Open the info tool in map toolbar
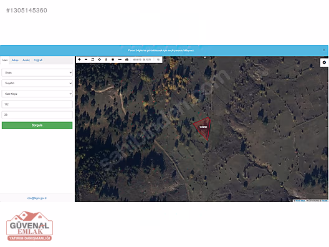The image size is (329, 247). click(x=106, y=59)
